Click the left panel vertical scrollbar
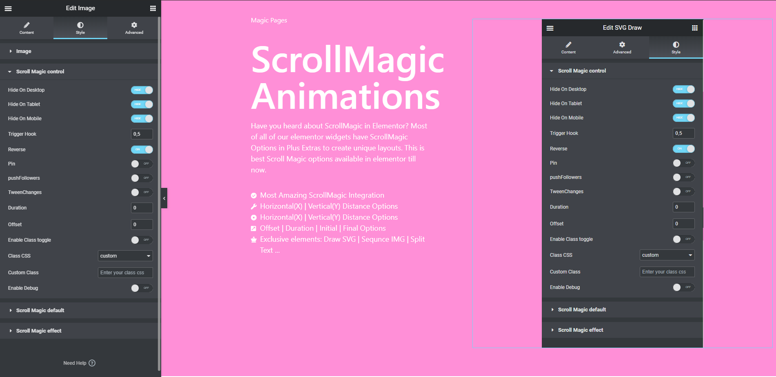The image size is (776, 377). [159, 194]
